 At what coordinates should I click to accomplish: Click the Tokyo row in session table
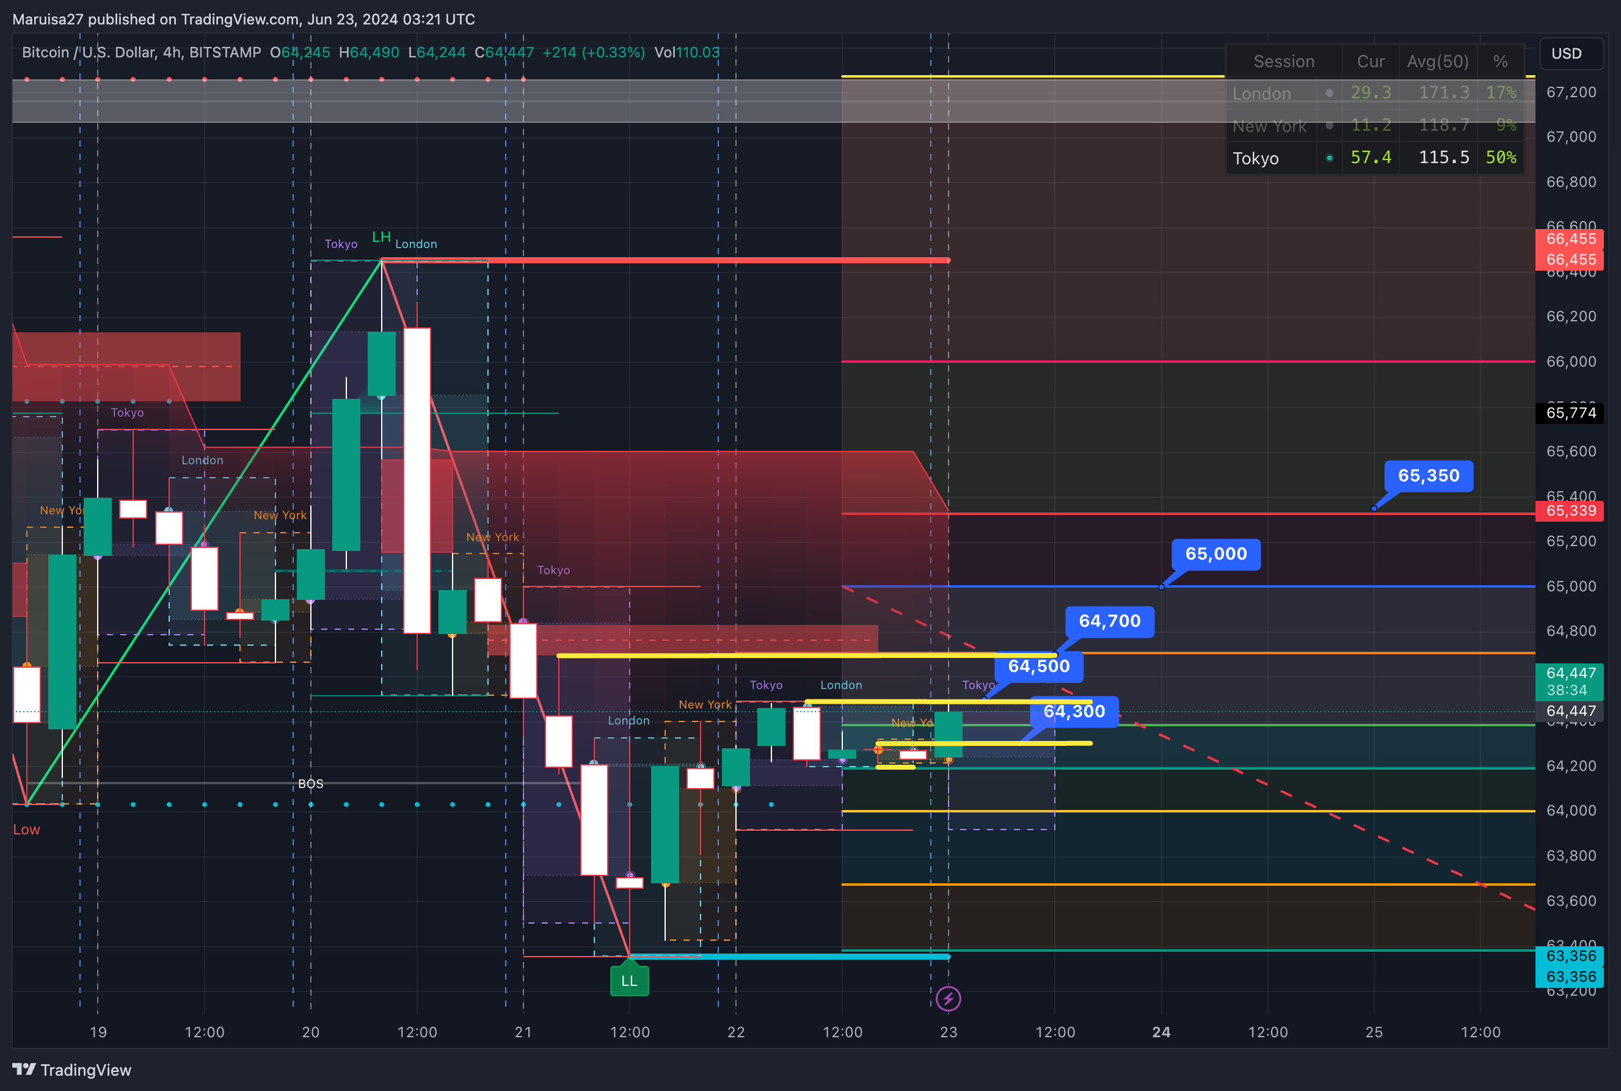[1374, 158]
